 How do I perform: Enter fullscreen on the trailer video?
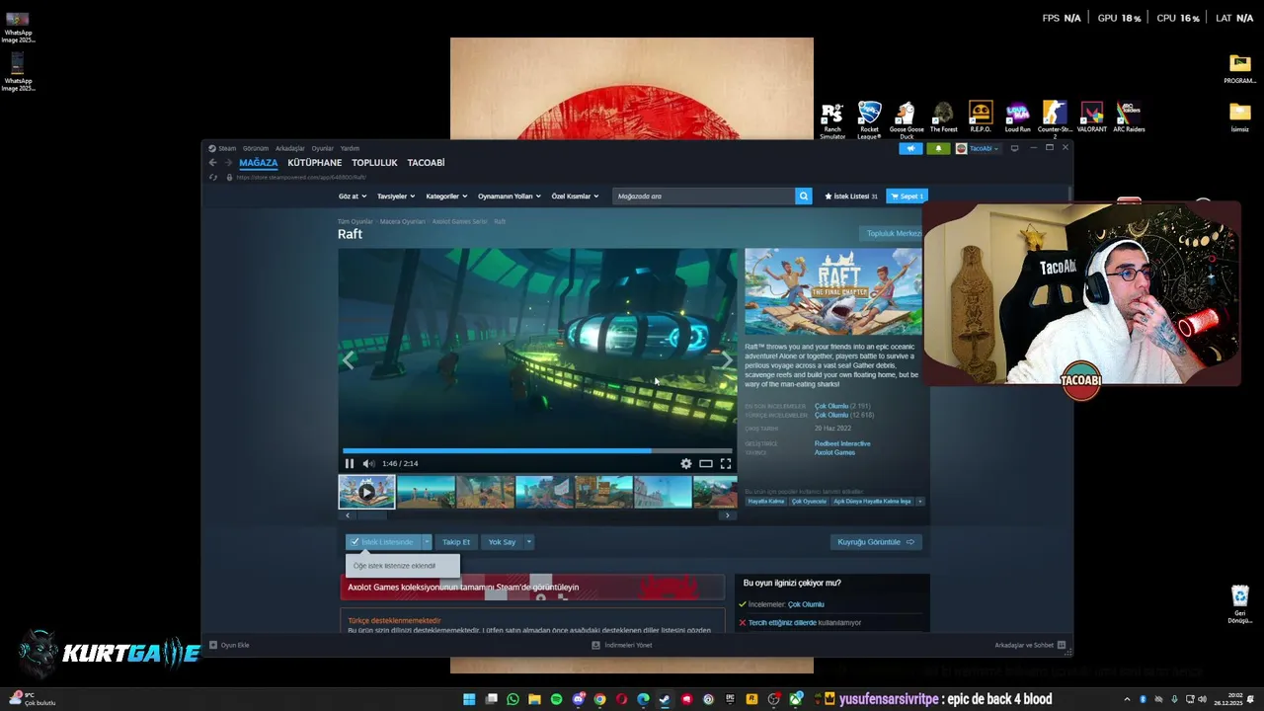pyautogui.click(x=726, y=463)
